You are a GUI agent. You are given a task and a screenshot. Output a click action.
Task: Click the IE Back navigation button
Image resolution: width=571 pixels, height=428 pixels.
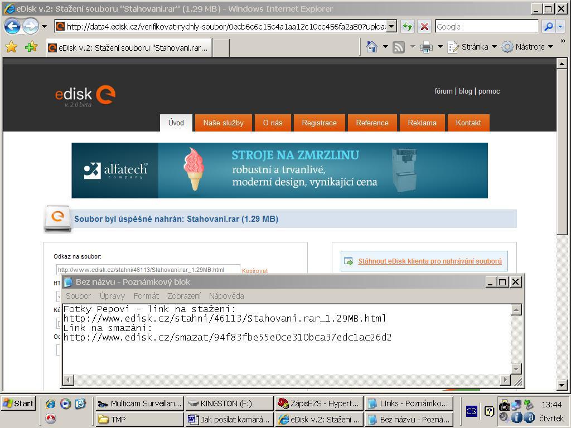[x=12, y=26]
